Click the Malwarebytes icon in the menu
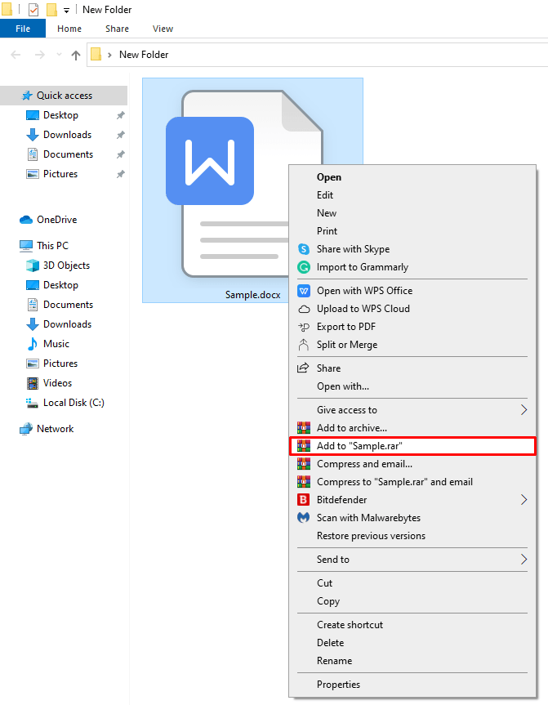This screenshot has height=705, width=548. (304, 517)
